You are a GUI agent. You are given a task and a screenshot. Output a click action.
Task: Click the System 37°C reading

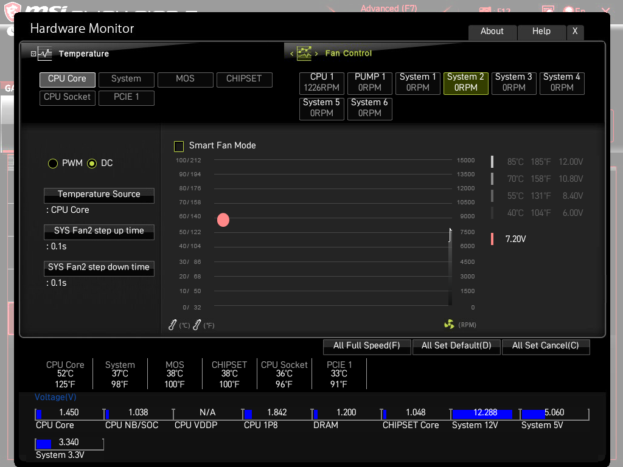point(120,374)
